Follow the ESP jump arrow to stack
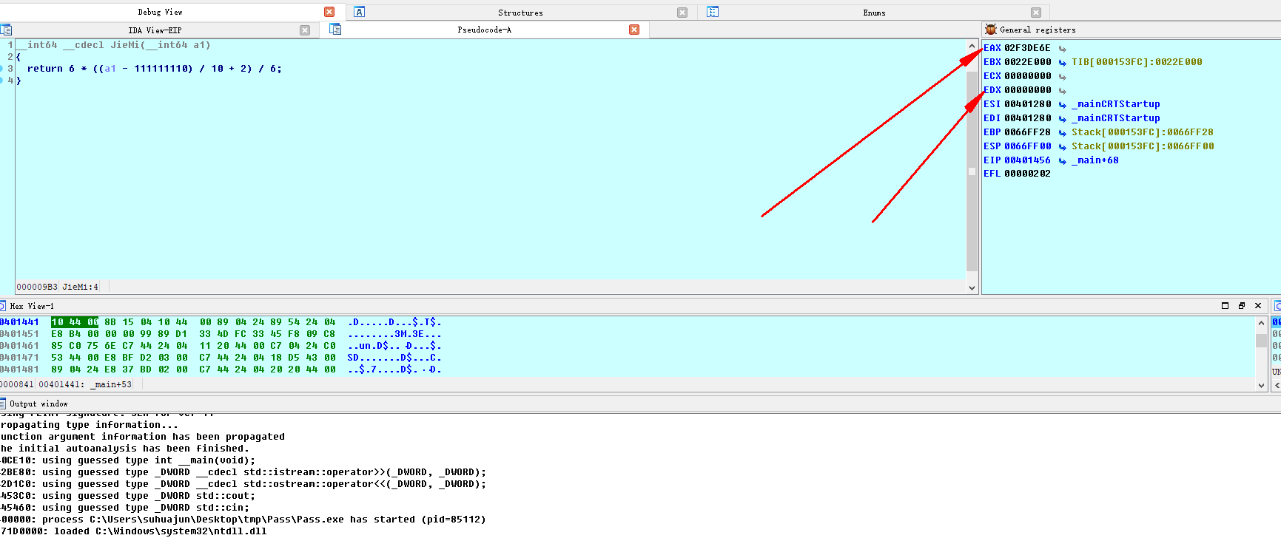The height and width of the screenshot is (538, 1281). (1063, 147)
